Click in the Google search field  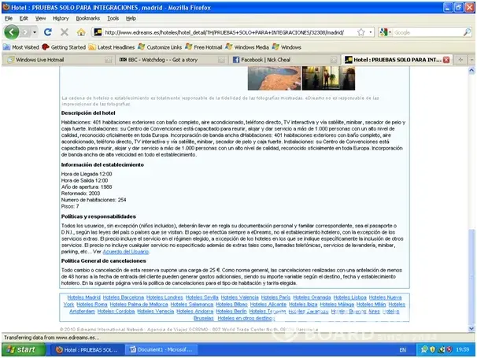(x=427, y=32)
